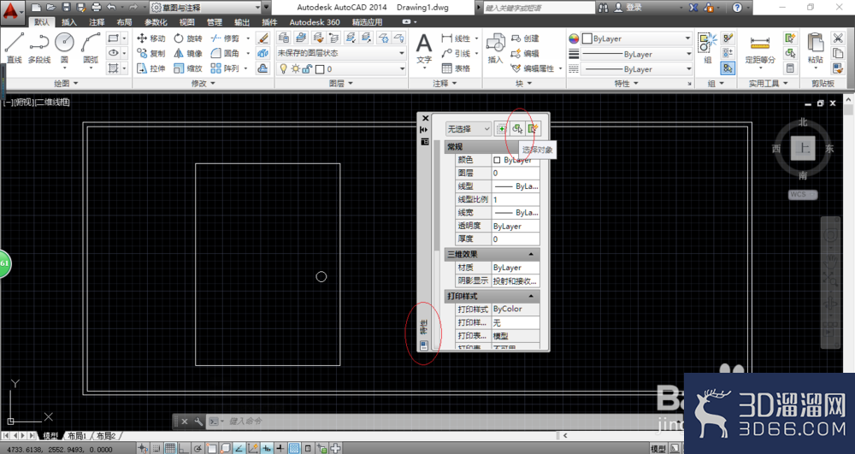The image size is (855, 454).
Task: Open the 草图与注释 workspace dropdown
Action: 205,8
